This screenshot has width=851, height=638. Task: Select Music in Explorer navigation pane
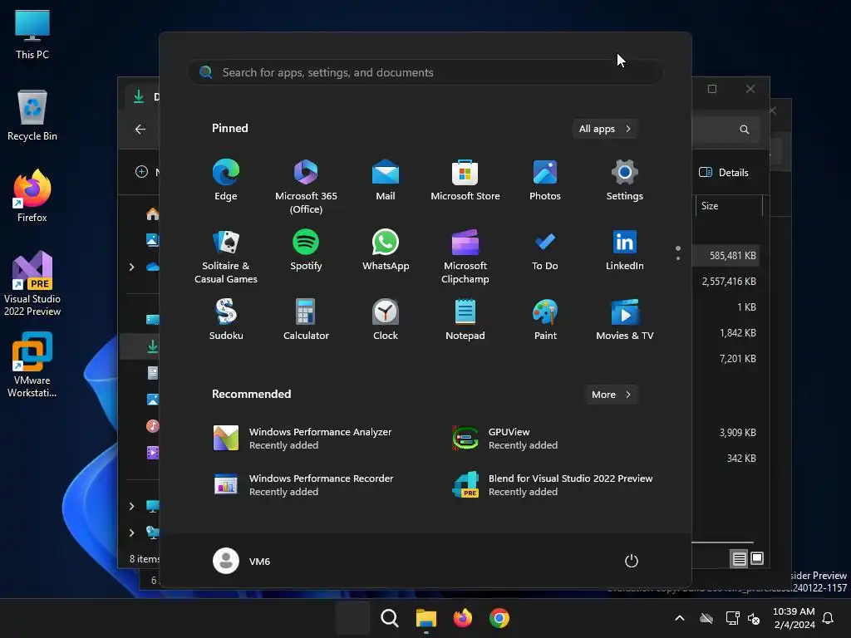(x=152, y=426)
